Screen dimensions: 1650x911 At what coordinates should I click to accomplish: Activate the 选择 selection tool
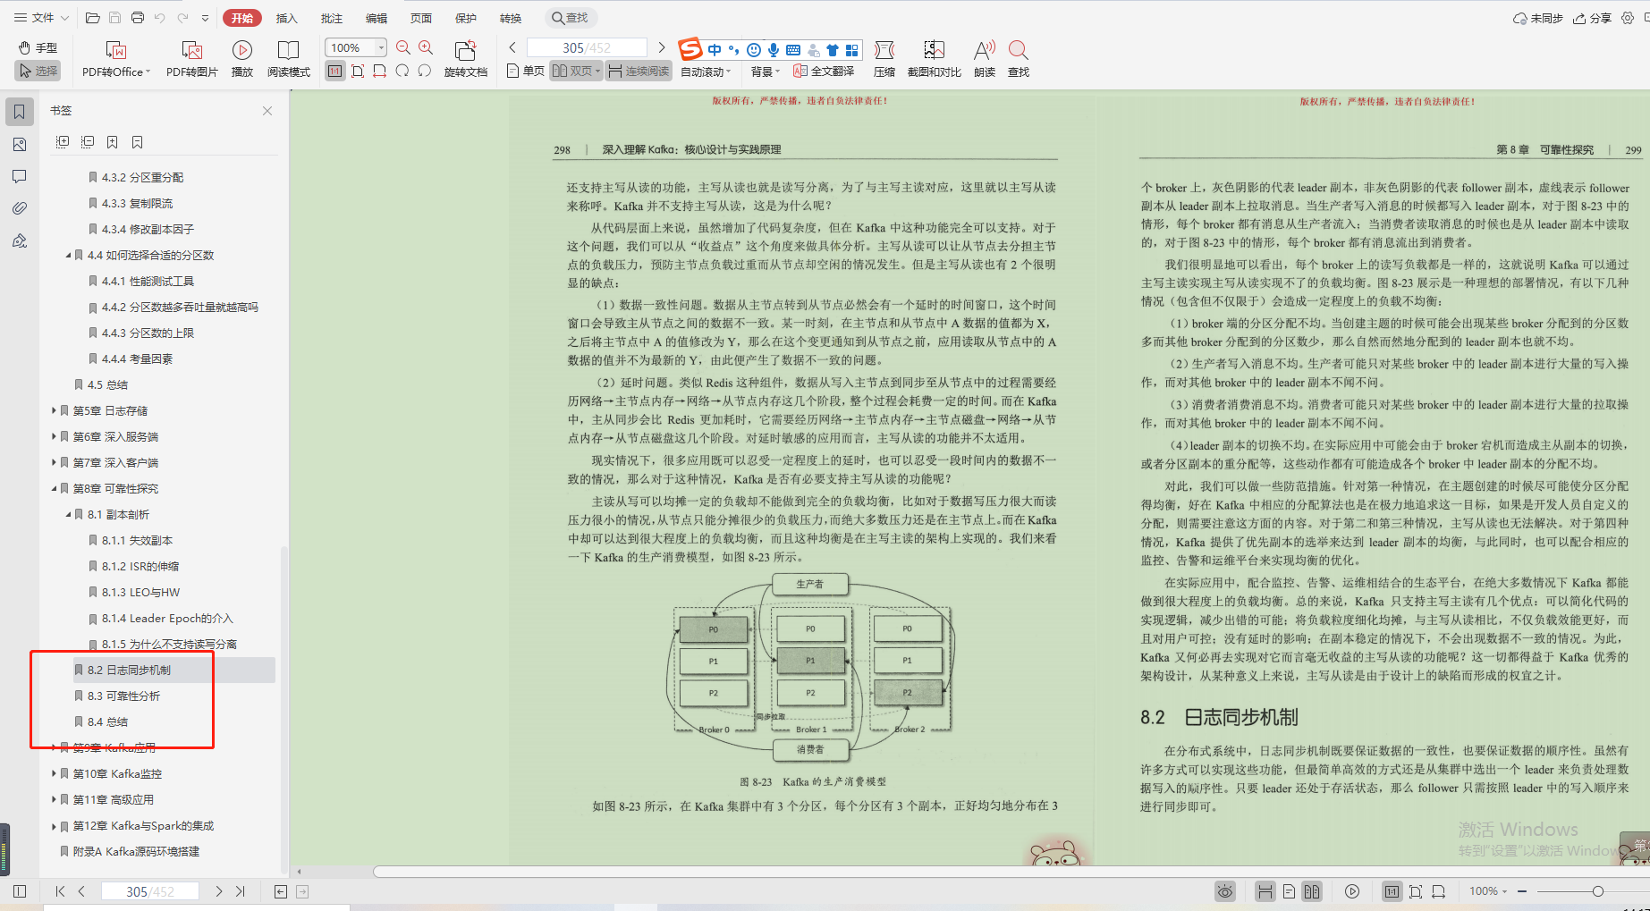coord(38,71)
